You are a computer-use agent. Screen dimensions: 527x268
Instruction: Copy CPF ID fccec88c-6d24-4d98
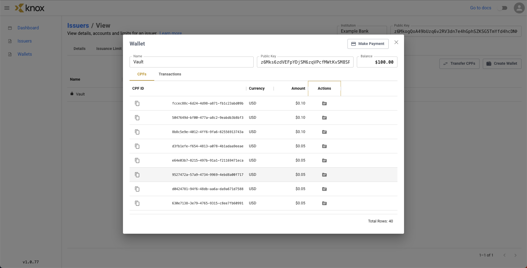[137, 103]
